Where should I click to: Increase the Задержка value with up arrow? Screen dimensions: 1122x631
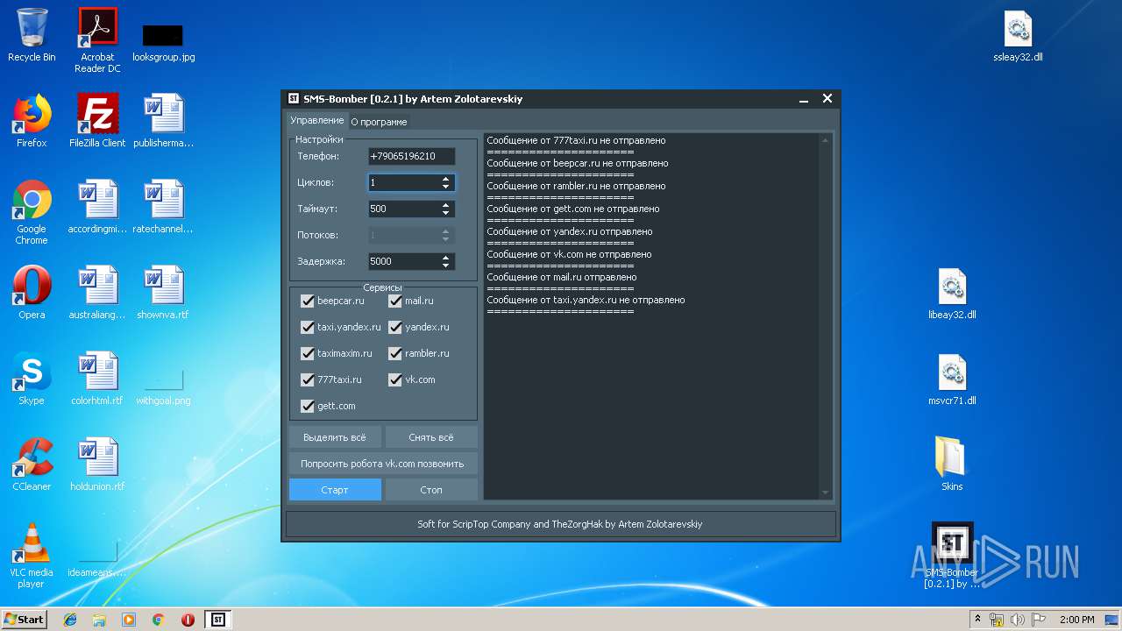tap(446, 258)
